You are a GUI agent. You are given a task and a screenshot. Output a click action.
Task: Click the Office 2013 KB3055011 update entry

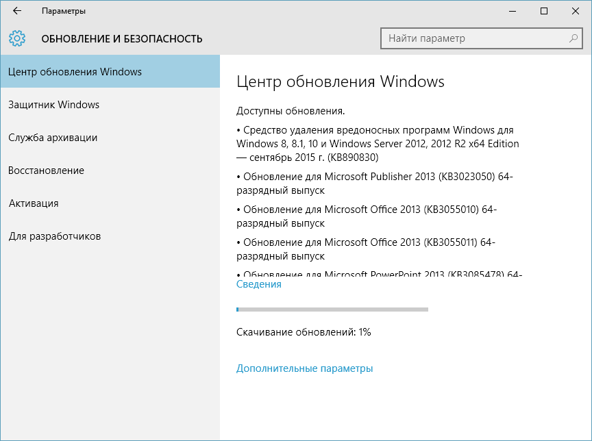point(366,249)
